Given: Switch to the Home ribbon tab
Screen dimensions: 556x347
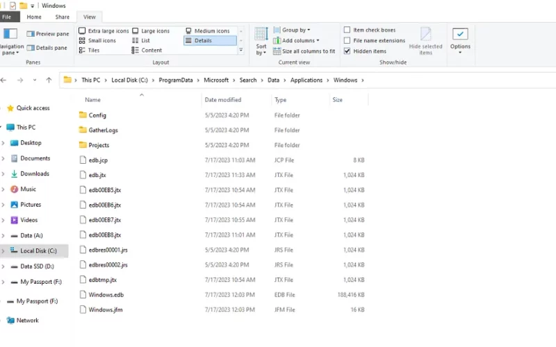Looking at the screenshot, I should (34, 17).
